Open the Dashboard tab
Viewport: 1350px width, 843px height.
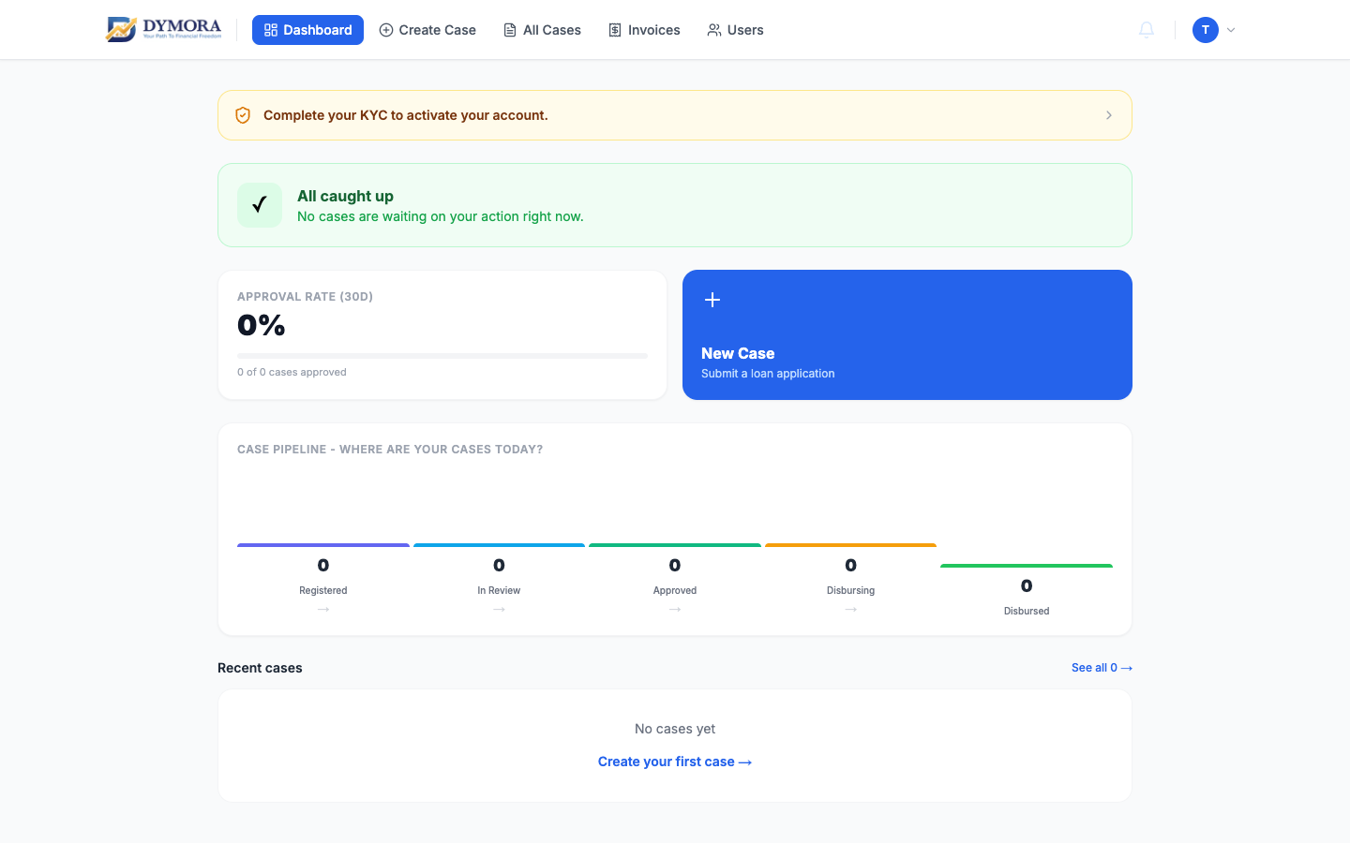[x=307, y=30]
